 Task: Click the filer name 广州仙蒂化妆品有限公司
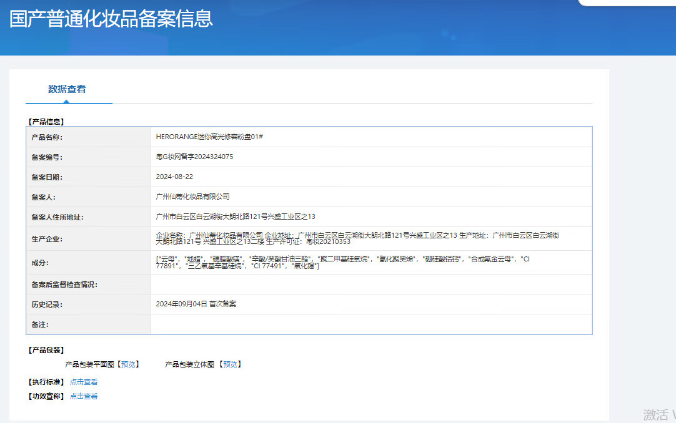point(192,197)
